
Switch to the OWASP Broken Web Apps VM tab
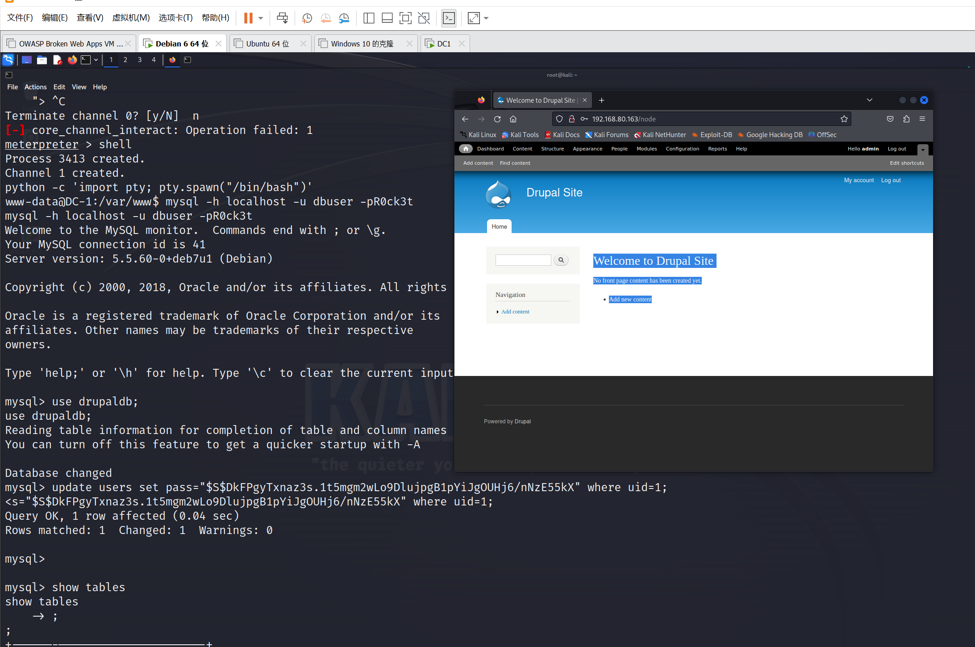(x=70, y=43)
